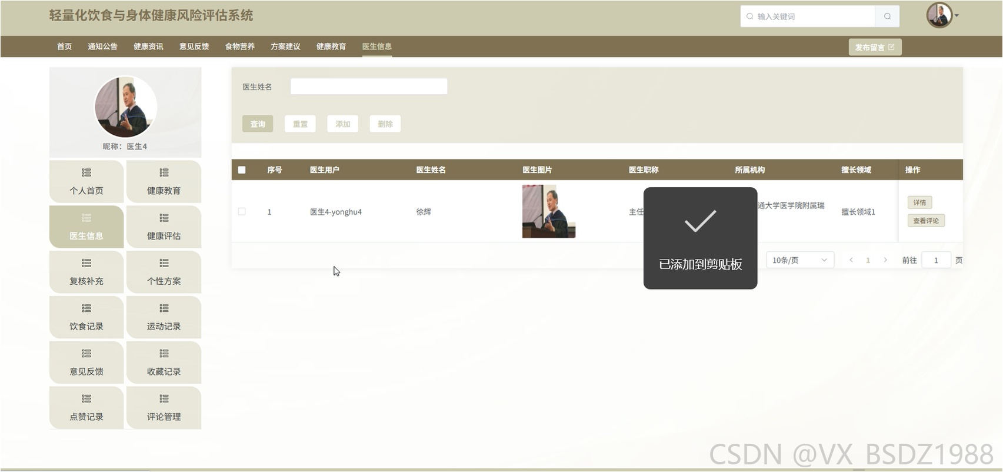The height and width of the screenshot is (472, 1003).
Task: Select the 饮食记录 sidebar icon
Action: (86, 308)
